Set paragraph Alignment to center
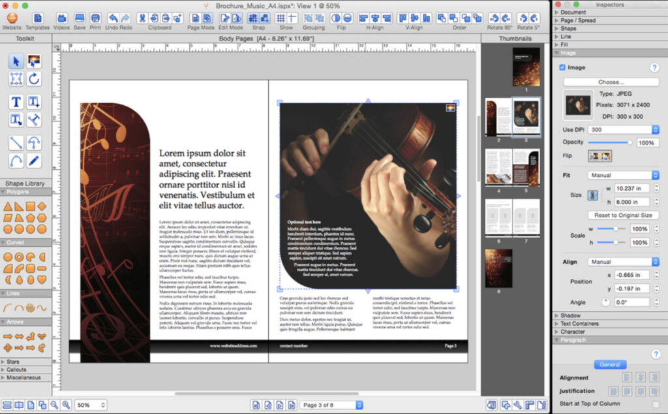Viewport: 668px width, 414px height. (x=641, y=377)
